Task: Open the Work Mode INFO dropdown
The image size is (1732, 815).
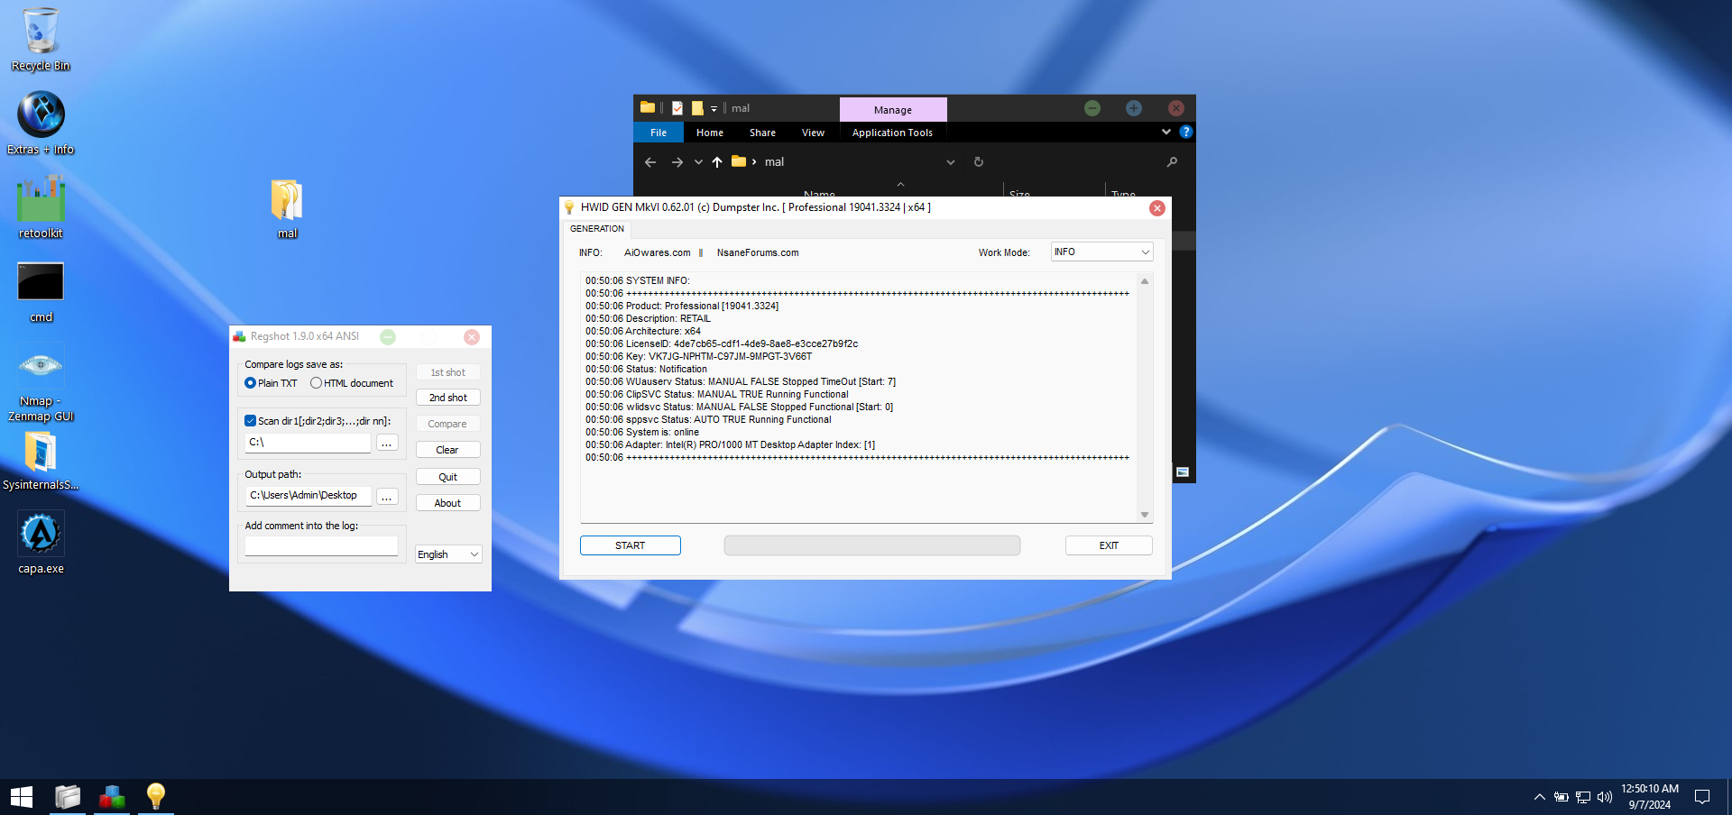Action: pos(1101,252)
